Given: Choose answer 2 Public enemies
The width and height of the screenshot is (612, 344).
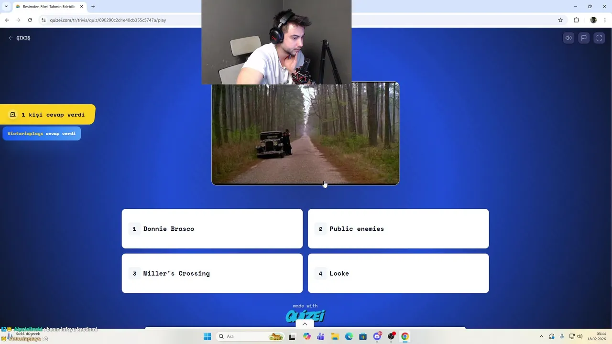Looking at the screenshot, I should (398, 229).
